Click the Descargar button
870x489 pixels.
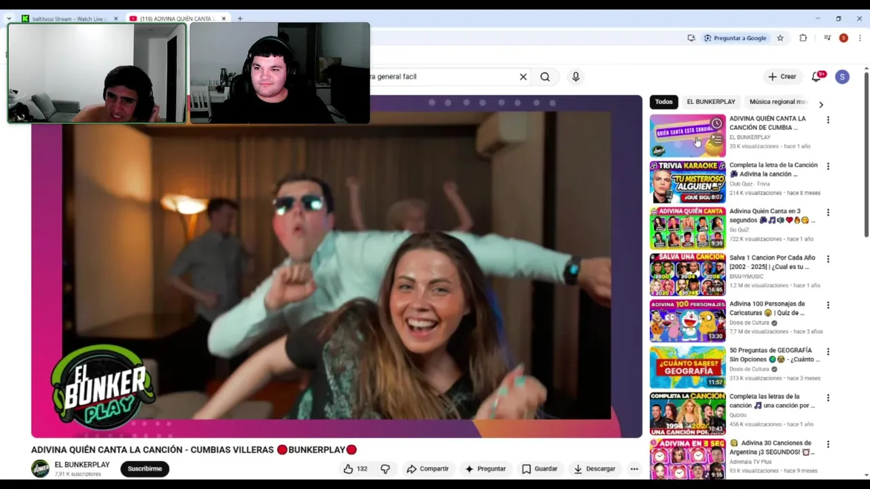coord(595,469)
